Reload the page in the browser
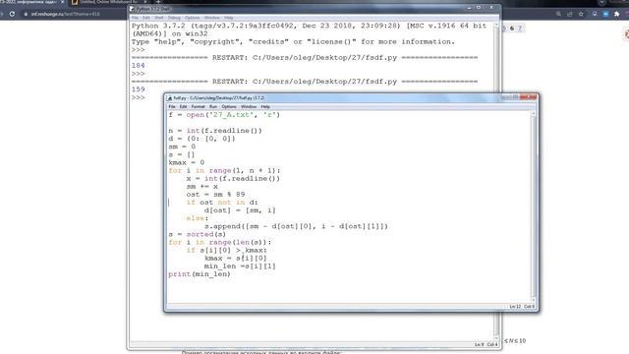Image resolution: width=629 pixels, height=354 pixels. (x=12, y=14)
